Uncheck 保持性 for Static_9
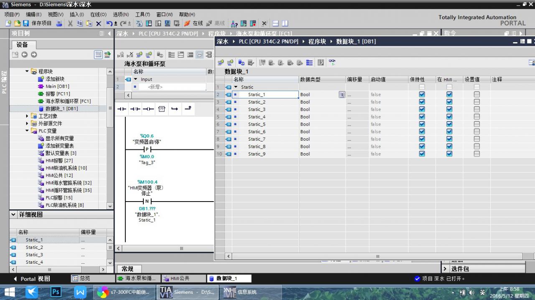535x300 pixels. [422, 154]
